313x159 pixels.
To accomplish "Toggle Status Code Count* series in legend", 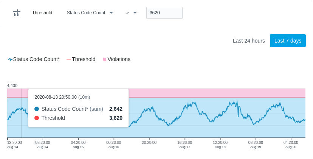I will tap(34, 59).
